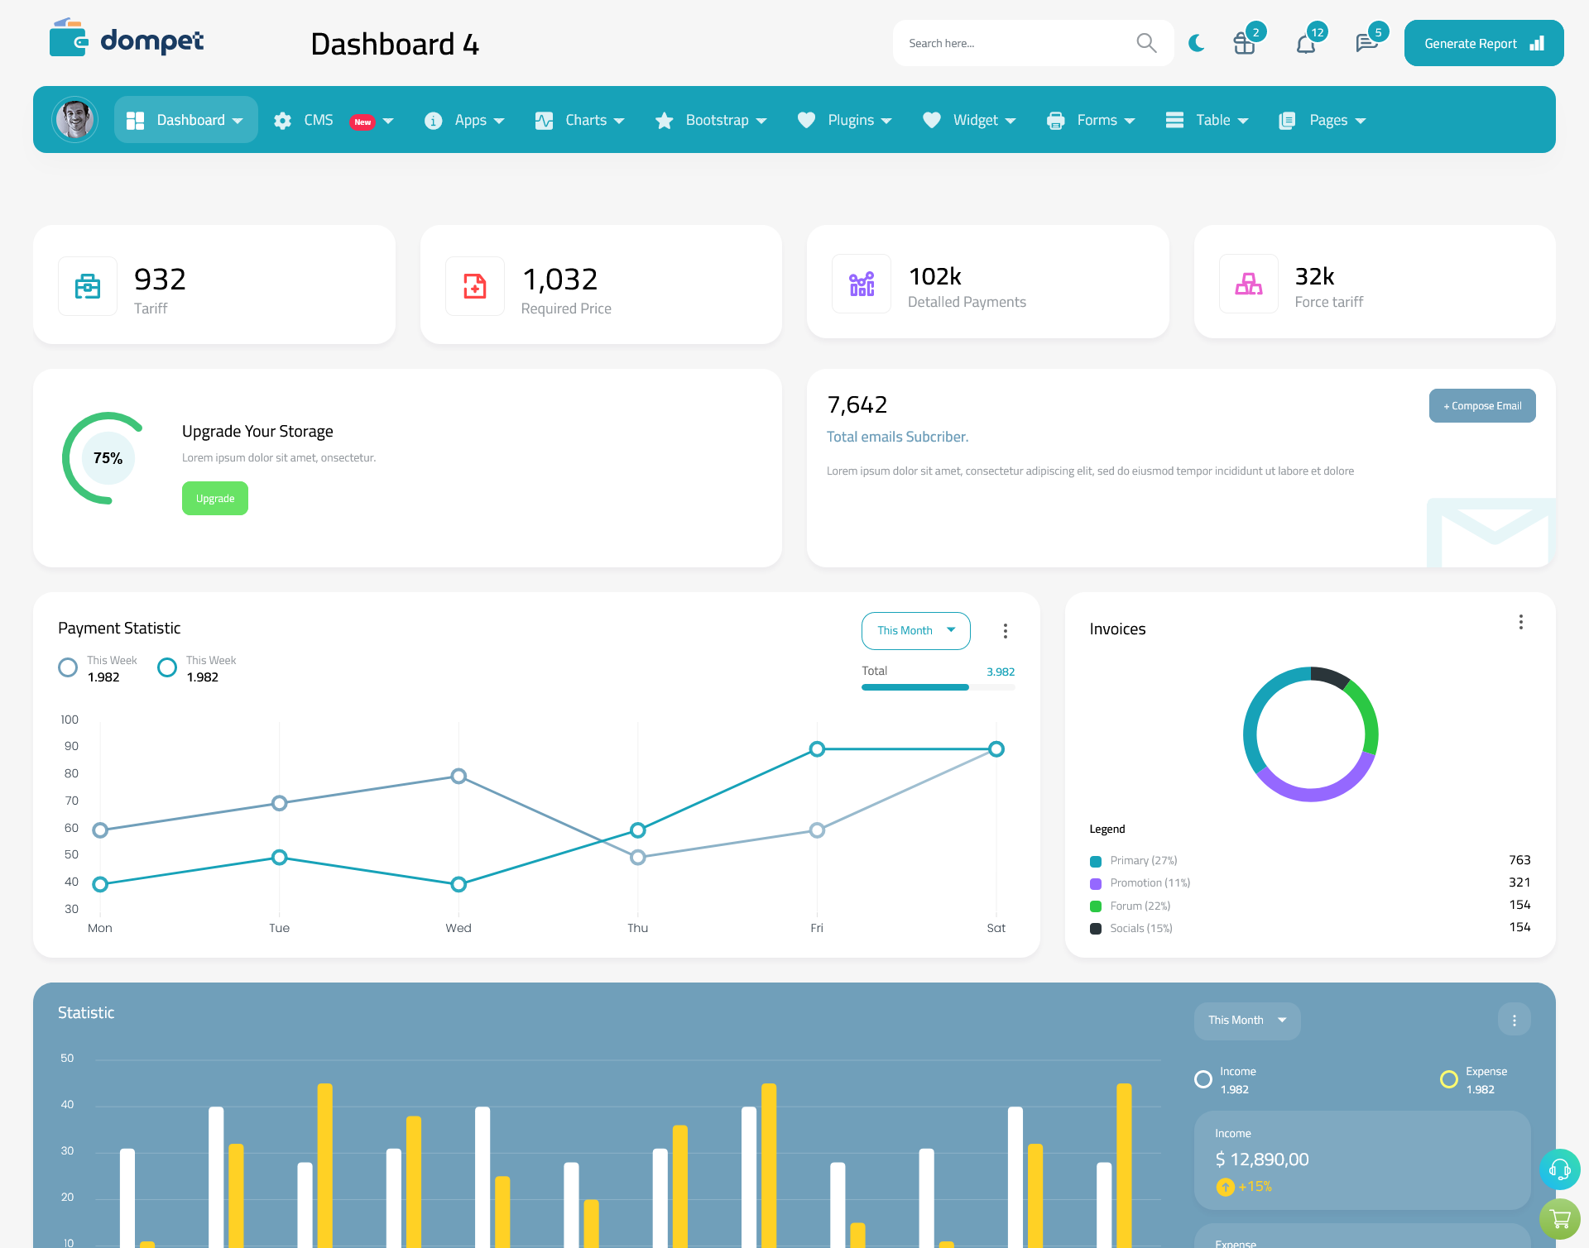The height and width of the screenshot is (1248, 1589).
Task: Drag the circular storage usage indicator
Action: point(108,459)
